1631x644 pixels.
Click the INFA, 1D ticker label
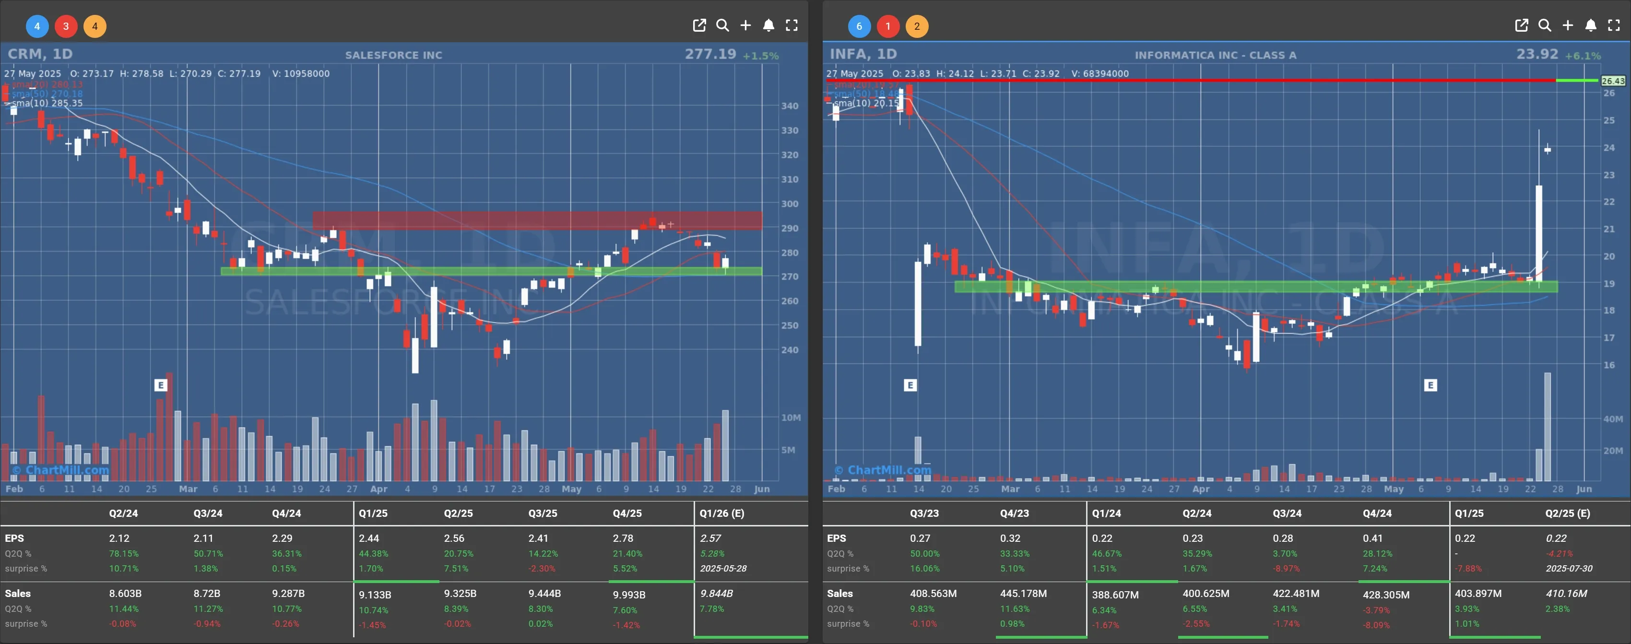pyautogui.click(x=863, y=54)
